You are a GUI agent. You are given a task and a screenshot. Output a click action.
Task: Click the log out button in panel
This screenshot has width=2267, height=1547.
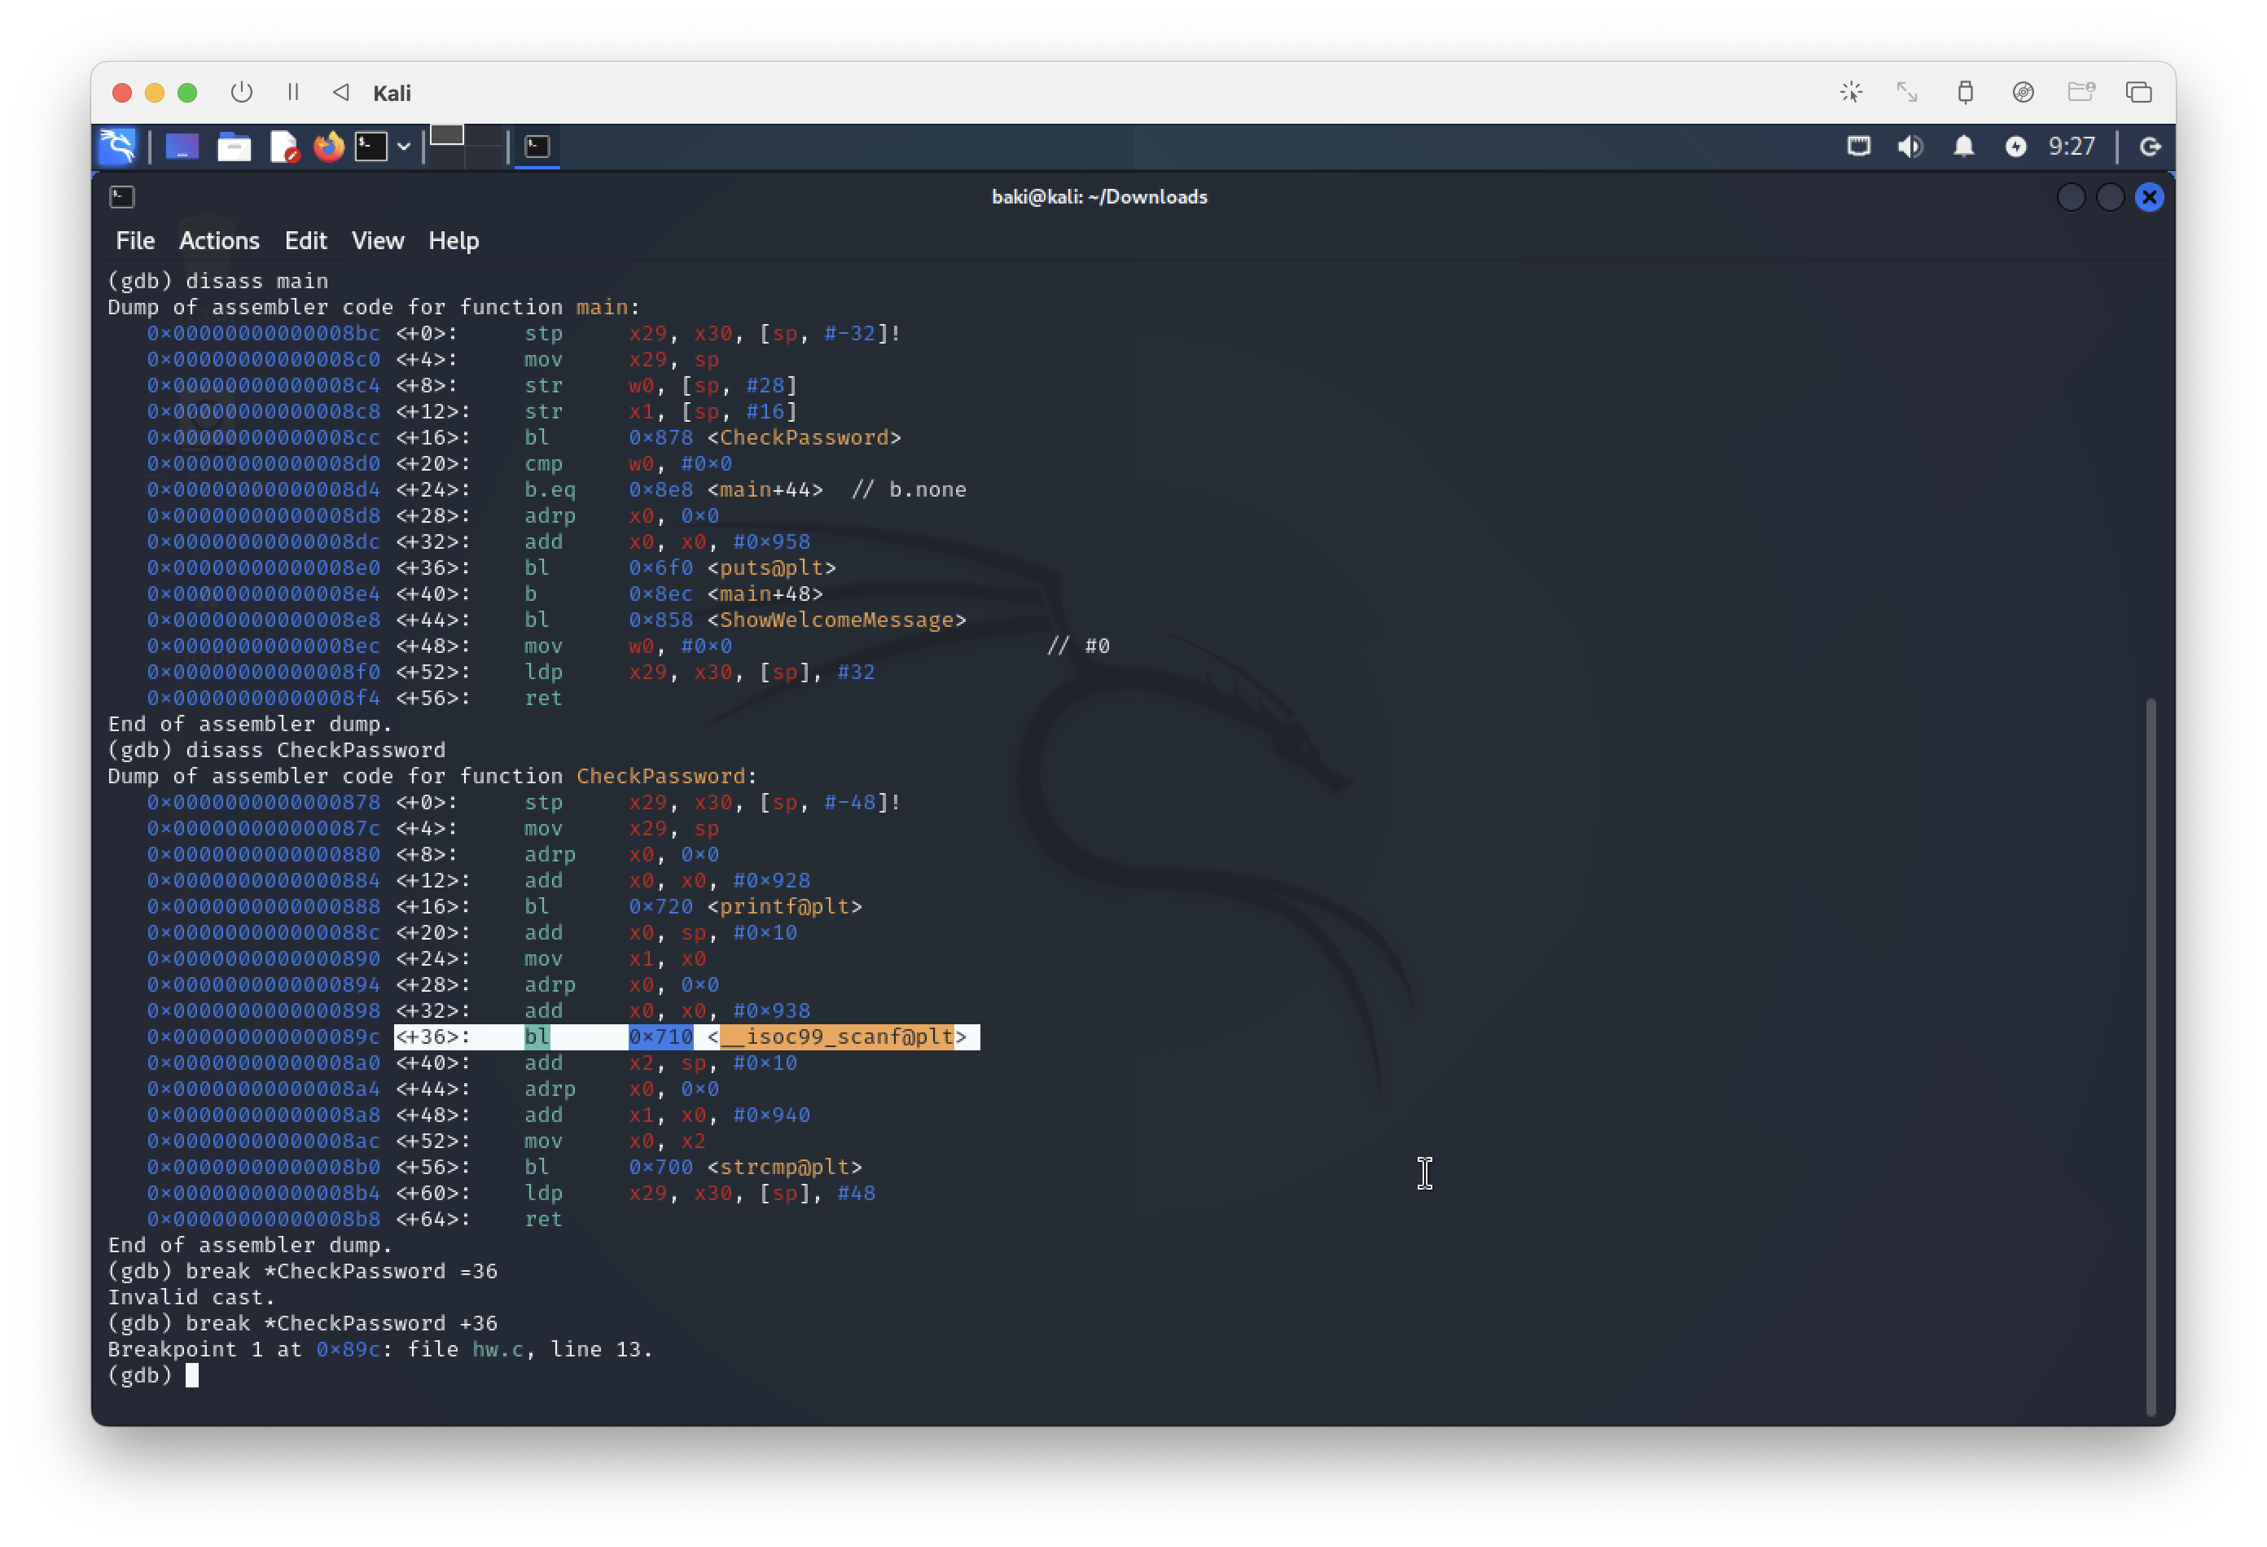(x=2150, y=147)
